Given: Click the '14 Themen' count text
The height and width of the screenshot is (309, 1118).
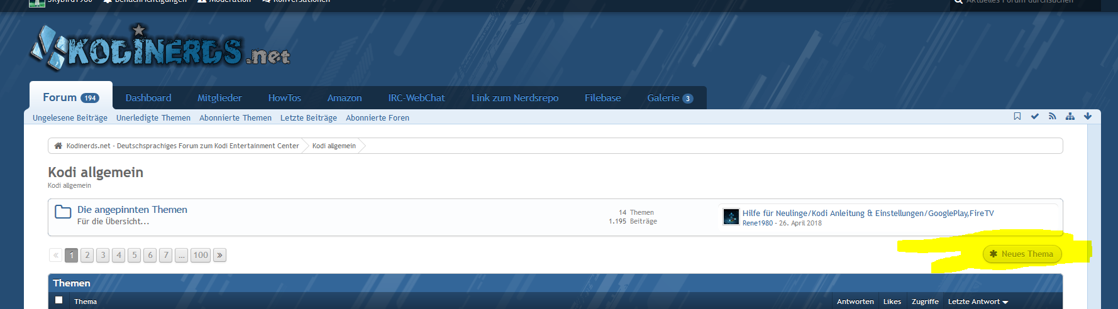Looking at the screenshot, I should 636,212.
